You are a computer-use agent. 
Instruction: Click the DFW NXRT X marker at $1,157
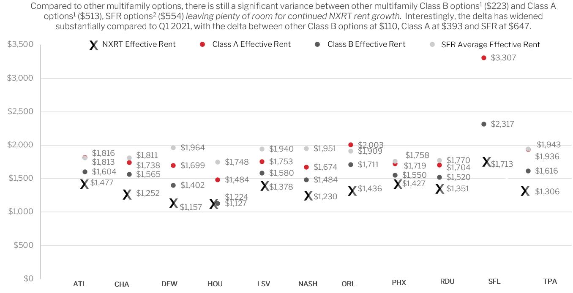tap(173, 203)
